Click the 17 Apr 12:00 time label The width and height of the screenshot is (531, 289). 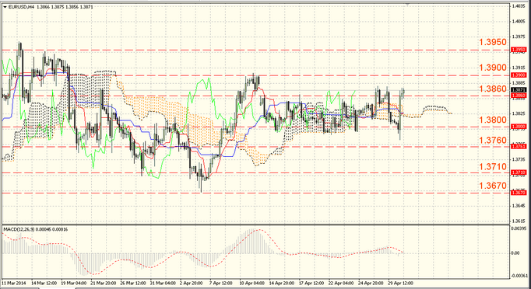coord(311,283)
